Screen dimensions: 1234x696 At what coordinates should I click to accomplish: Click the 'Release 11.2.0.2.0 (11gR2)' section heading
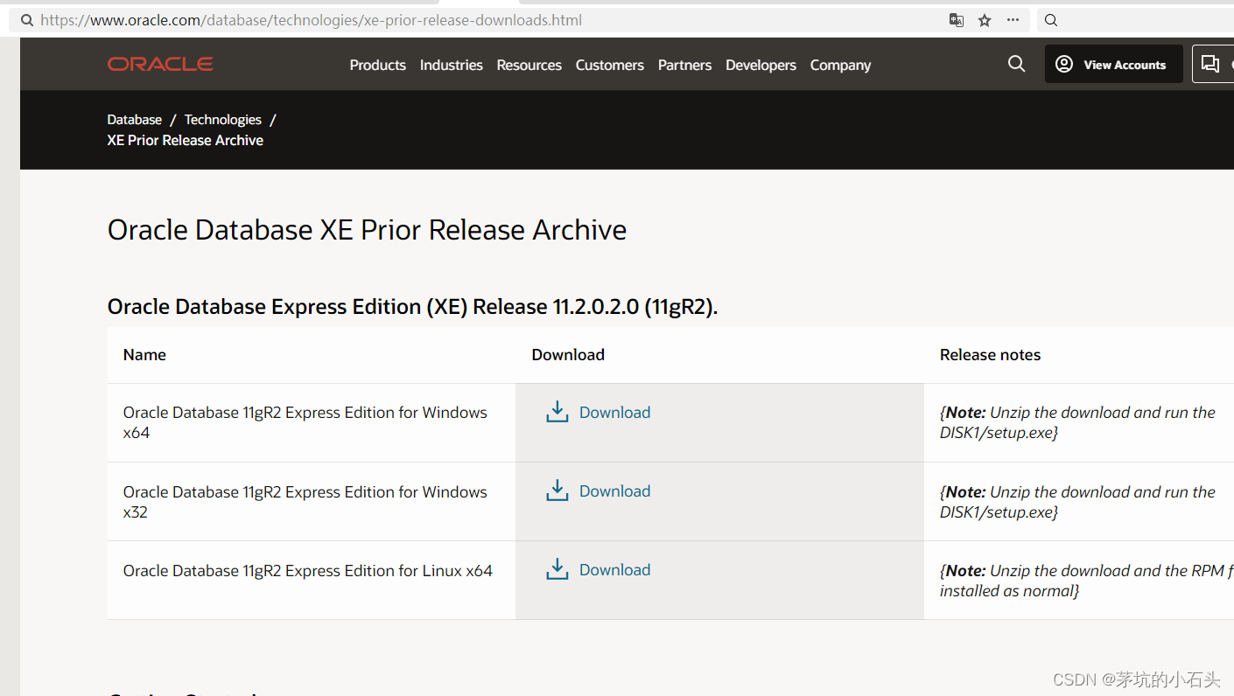[x=412, y=307]
